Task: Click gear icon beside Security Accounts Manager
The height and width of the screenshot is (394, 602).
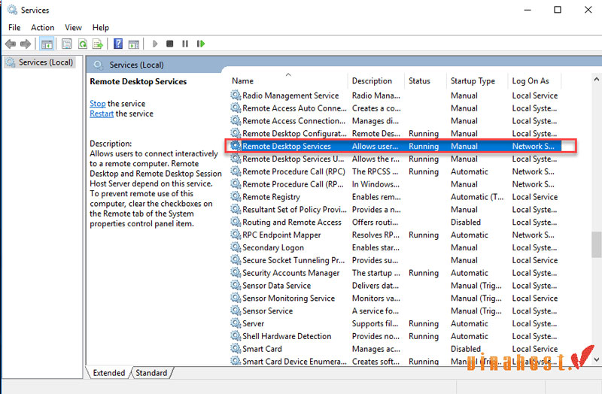Action: (236, 272)
